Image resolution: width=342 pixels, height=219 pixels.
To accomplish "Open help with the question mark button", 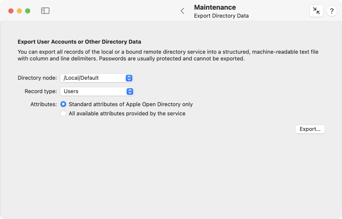I will [332, 11].
